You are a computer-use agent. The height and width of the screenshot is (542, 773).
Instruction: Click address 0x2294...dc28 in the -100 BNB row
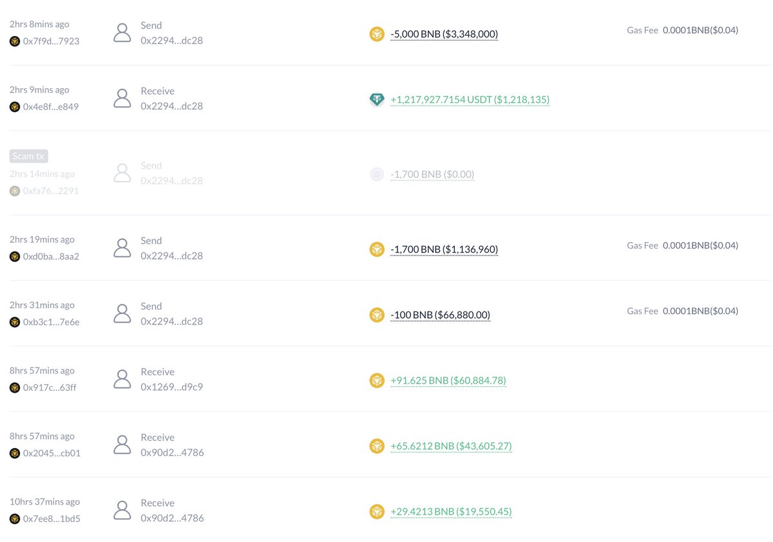pos(172,321)
